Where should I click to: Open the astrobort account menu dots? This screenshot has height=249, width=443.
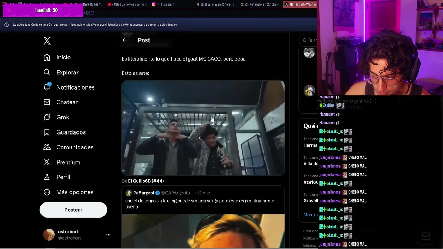(x=108, y=235)
